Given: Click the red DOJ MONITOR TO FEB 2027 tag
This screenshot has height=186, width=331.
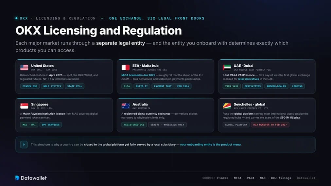Looking at the screenshot, I should point(270,125).
